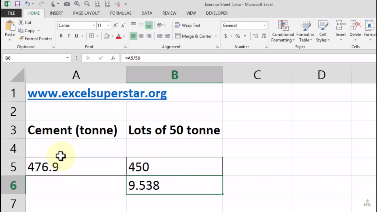
Task: Select the entire column C header
Action: [x=257, y=75]
